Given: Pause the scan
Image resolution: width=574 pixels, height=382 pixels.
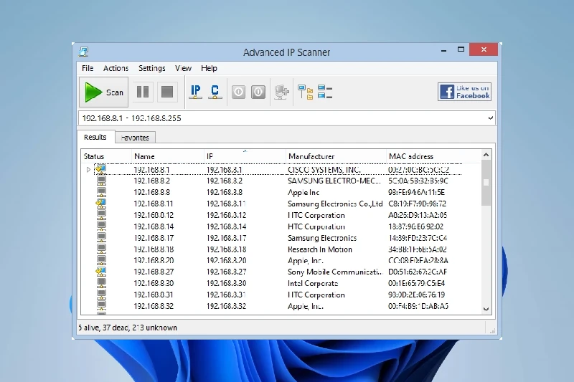Looking at the screenshot, I should (x=142, y=92).
